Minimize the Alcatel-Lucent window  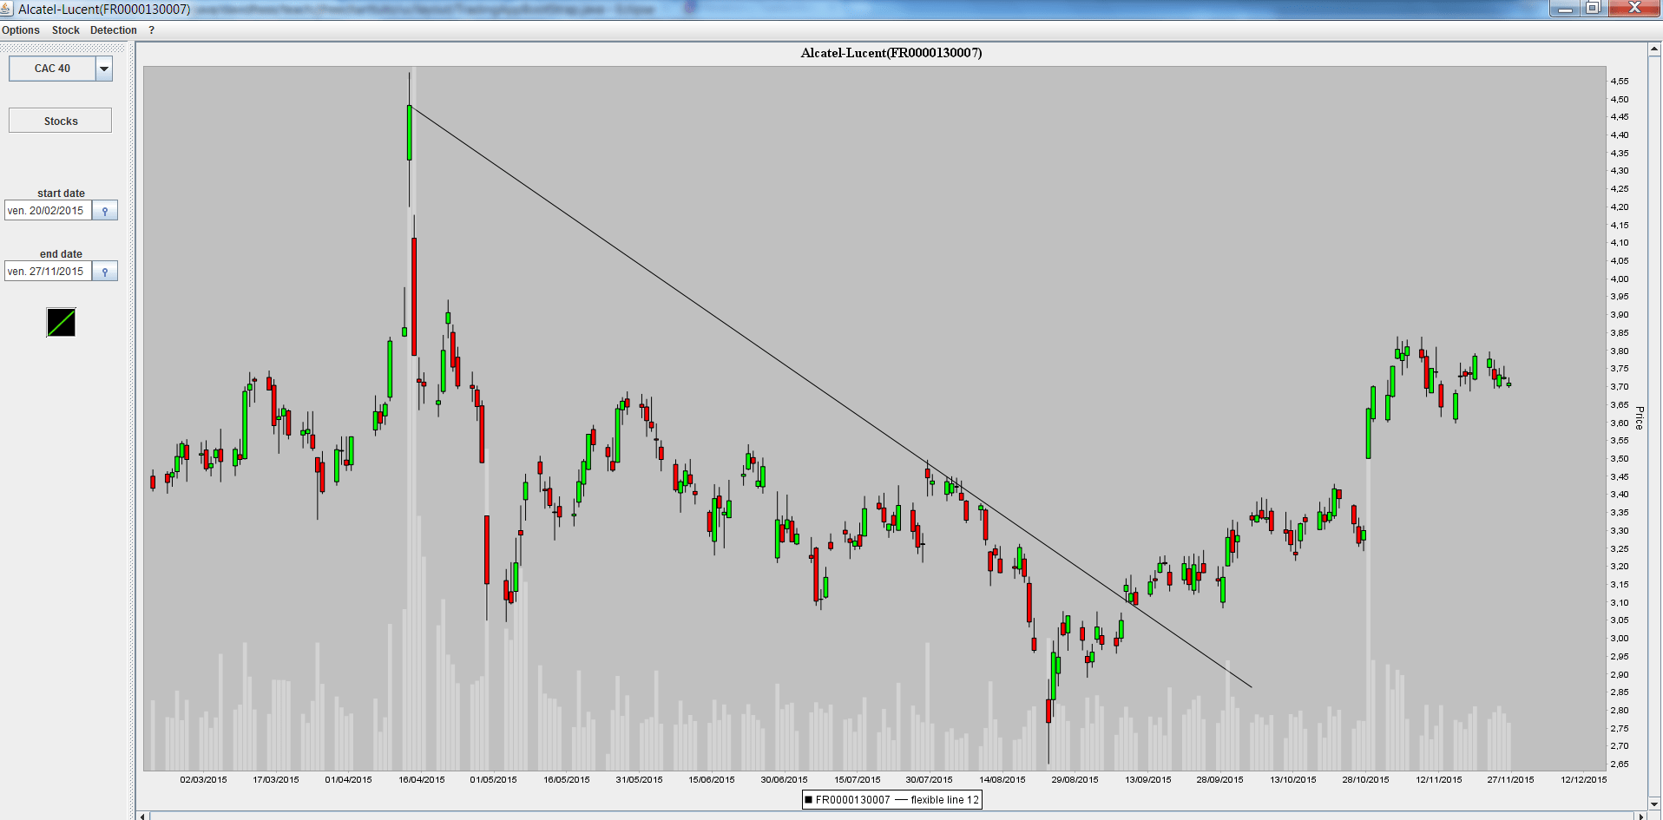(x=1565, y=9)
